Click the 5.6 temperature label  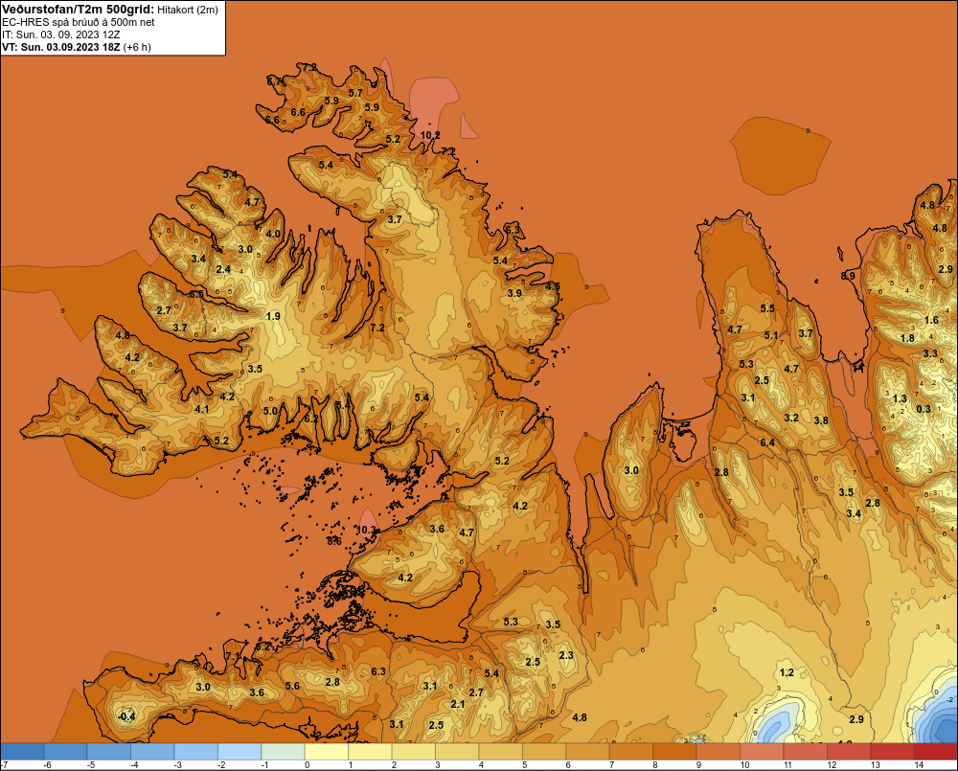292,686
